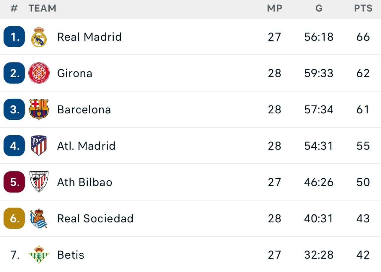Click the blue rank 1 badge

coord(14,37)
